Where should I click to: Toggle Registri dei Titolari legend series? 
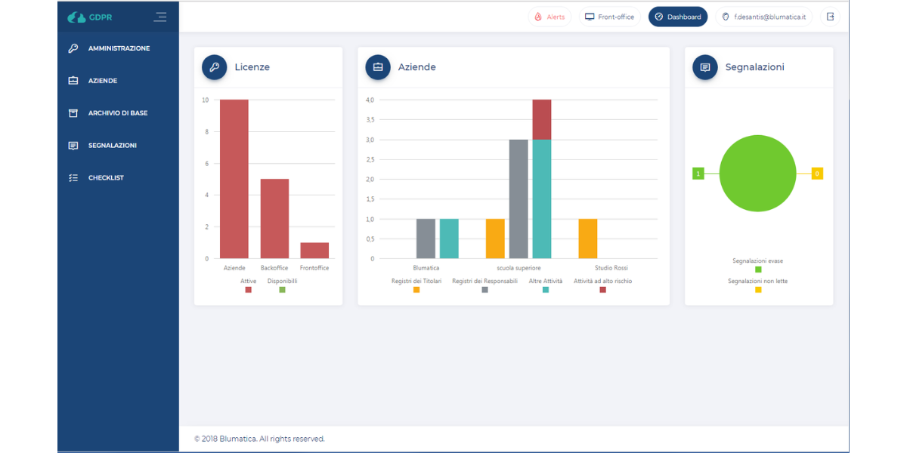[416, 290]
